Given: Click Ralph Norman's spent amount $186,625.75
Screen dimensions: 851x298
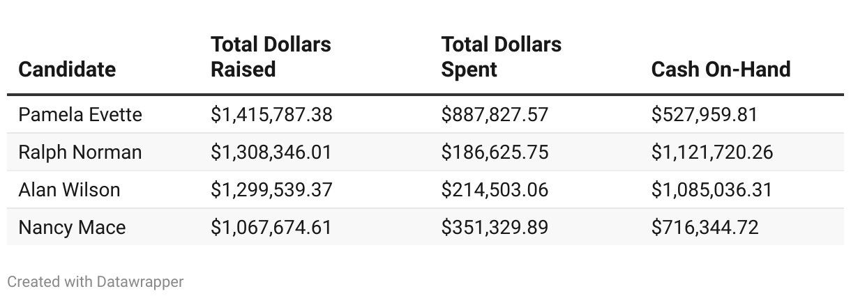Looking at the screenshot, I should (495, 152).
